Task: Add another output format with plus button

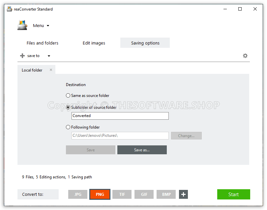Action: (x=183, y=194)
